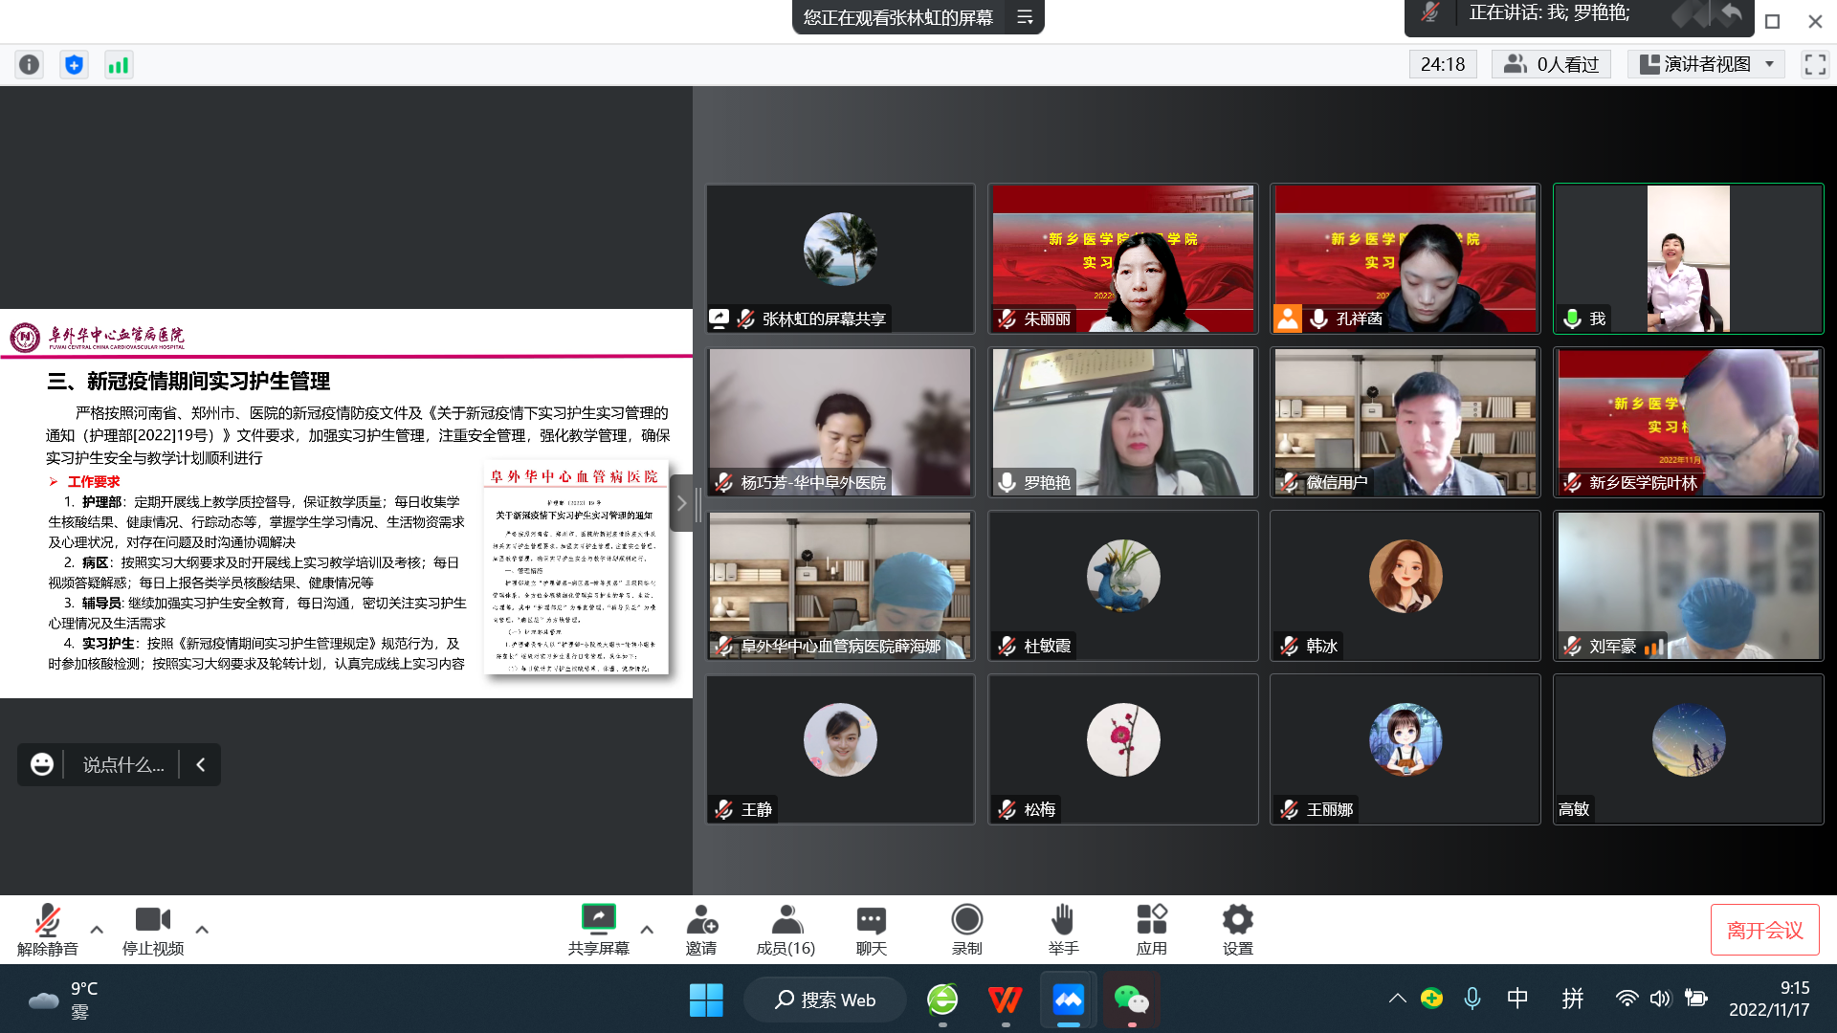The height and width of the screenshot is (1033, 1837).
Task: Expand video options arrow next to 停止视频
Action: (x=202, y=929)
